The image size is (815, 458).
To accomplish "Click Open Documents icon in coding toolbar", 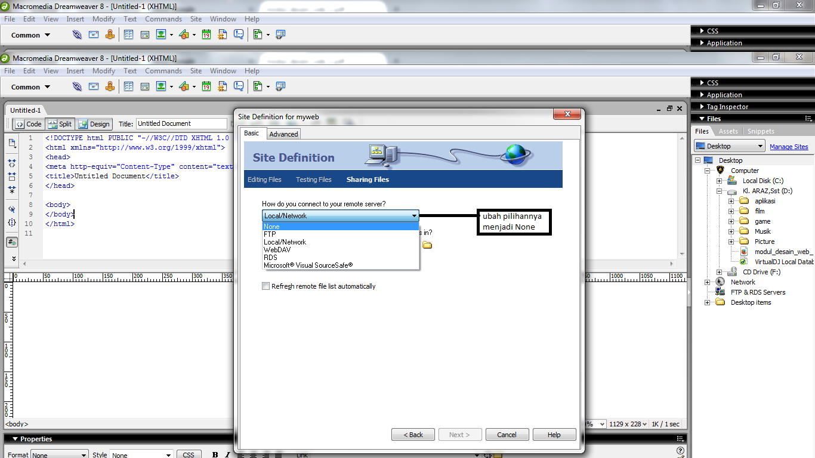I will tap(12, 143).
